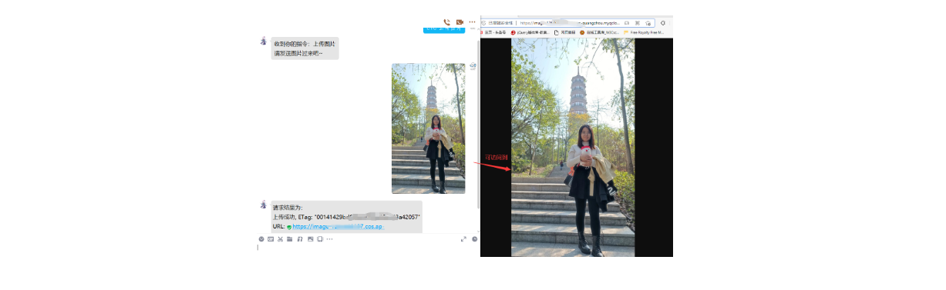This screenshot has width=946, height=290.
Task: Open the sent photo thumbnail in the chat
Action: pos(429,128)
